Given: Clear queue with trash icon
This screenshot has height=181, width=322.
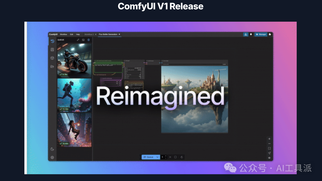Looking at the screenshot, I should click(x=89, y=40).
